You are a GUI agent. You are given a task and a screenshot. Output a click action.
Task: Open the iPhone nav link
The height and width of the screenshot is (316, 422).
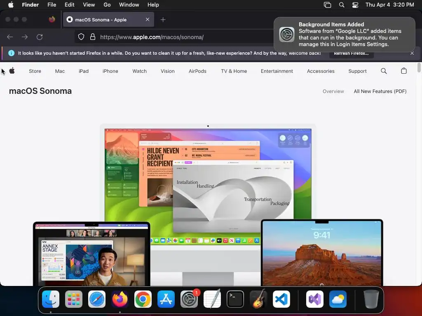coord(110,71)
